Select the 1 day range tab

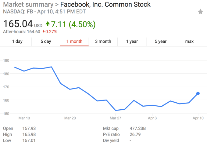17,42
